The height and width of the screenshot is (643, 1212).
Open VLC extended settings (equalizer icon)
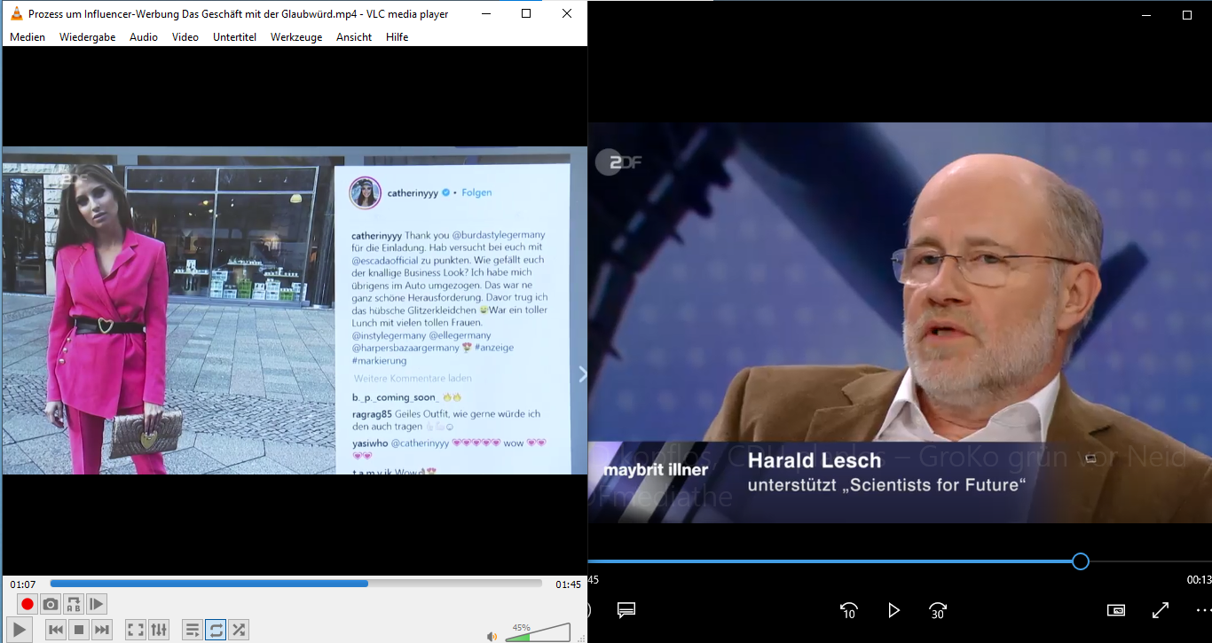tap(159, 630)
